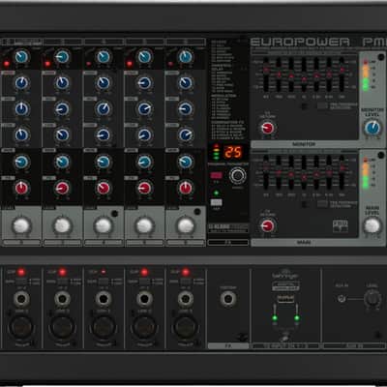387x387 pixels.
Task: Click the red LED on the leftmost channel strip
Action: point(6,64)
